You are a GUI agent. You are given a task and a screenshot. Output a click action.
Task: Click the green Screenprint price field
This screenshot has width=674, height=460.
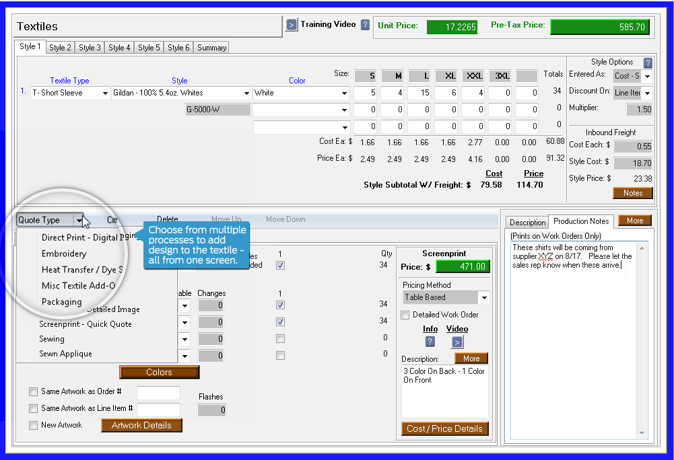pyautogui.click(x=462, y=266)
